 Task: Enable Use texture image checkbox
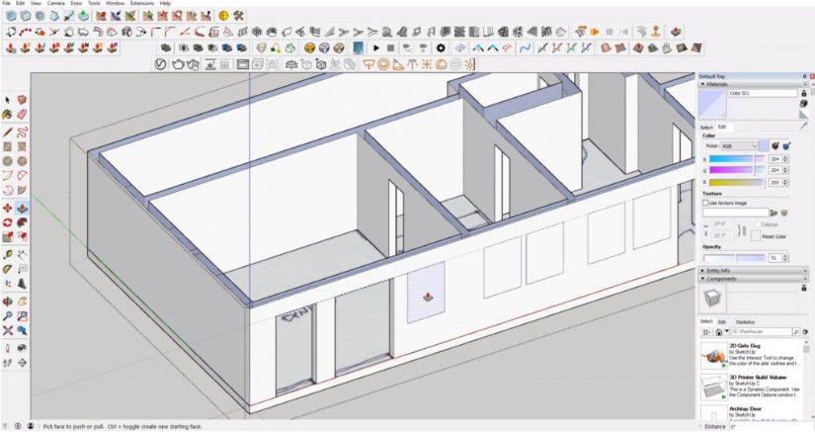pyautogui.click(x=706, y=203)
